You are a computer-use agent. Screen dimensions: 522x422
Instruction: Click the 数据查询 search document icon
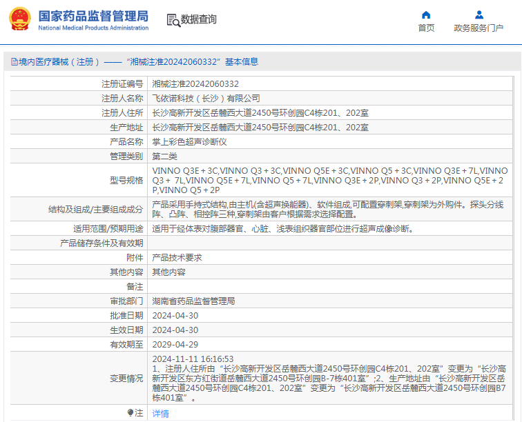point(173,20)
